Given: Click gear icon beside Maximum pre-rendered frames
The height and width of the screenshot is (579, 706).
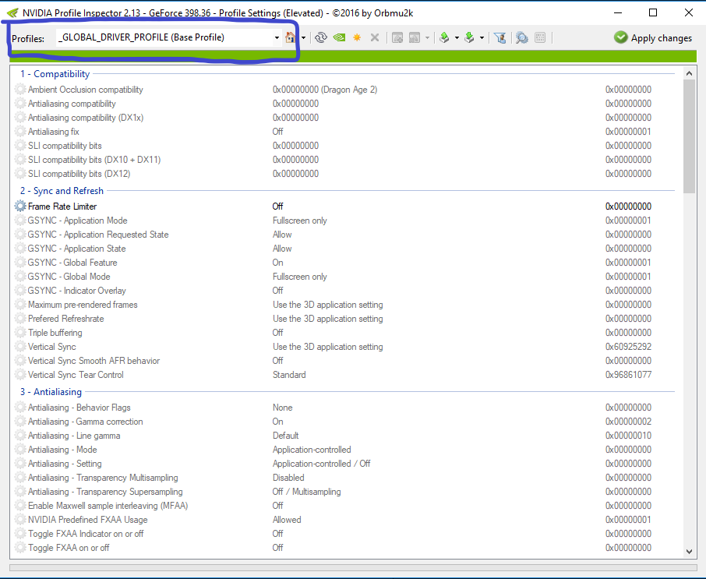Looking at the screenshot, I should pyautogui.click(x=20, y=305).
